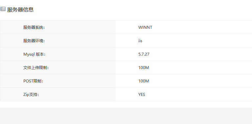The width and height of the screenshot is (252, 124).
Task: Click the Mysql version table row
Action: click(x=126, y=54)
